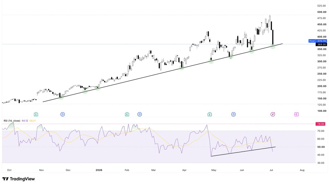The width and height of the screenshot is (330, 185).
Task: Open the blue dividend marker before Jun
Action: click(233, 114)
